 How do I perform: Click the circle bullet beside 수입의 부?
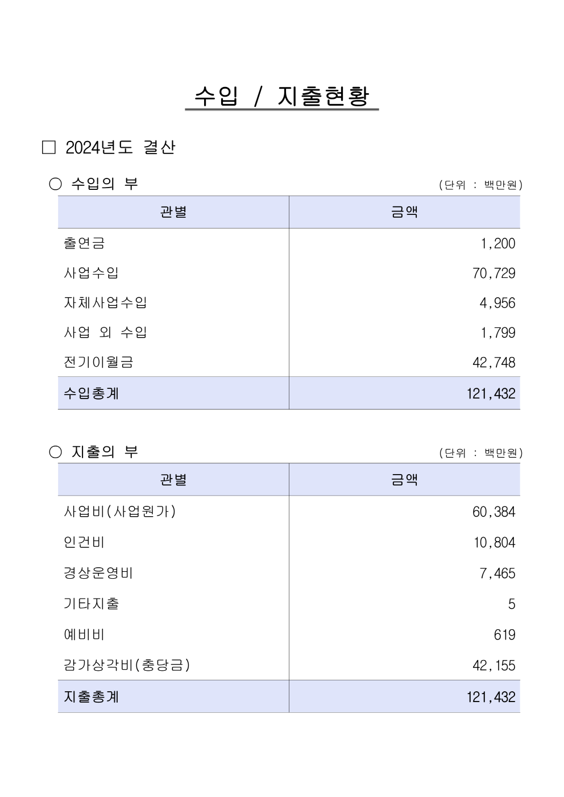click(55, 184)
